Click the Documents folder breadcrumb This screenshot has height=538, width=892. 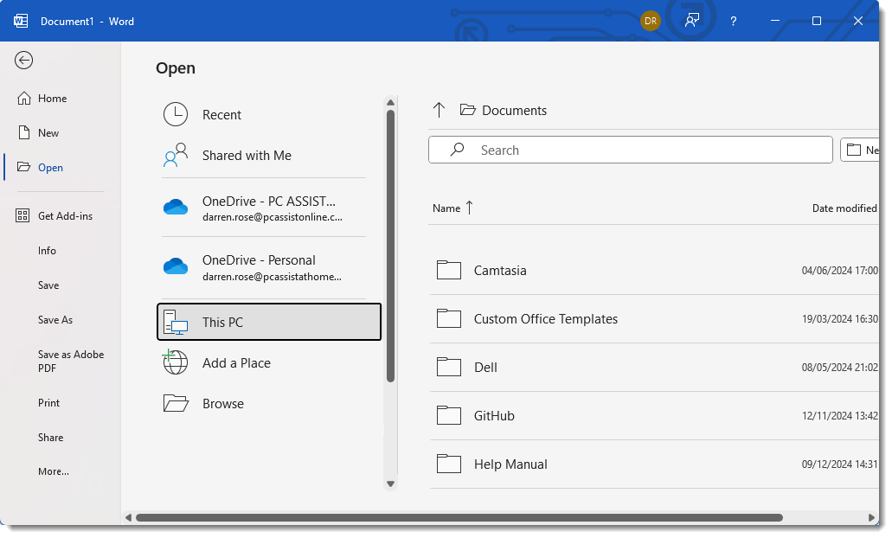click(x=504, y=111)
